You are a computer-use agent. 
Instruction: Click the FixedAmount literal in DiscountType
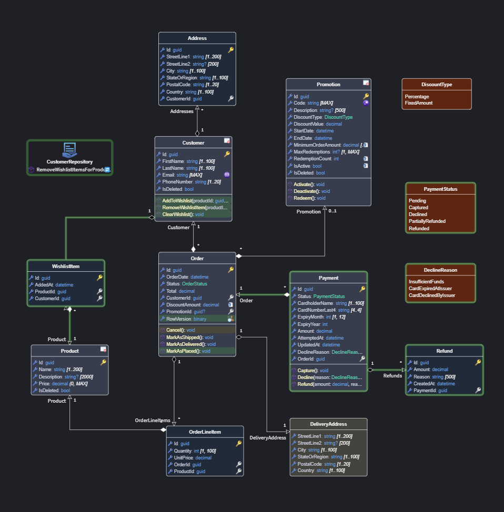419,103
